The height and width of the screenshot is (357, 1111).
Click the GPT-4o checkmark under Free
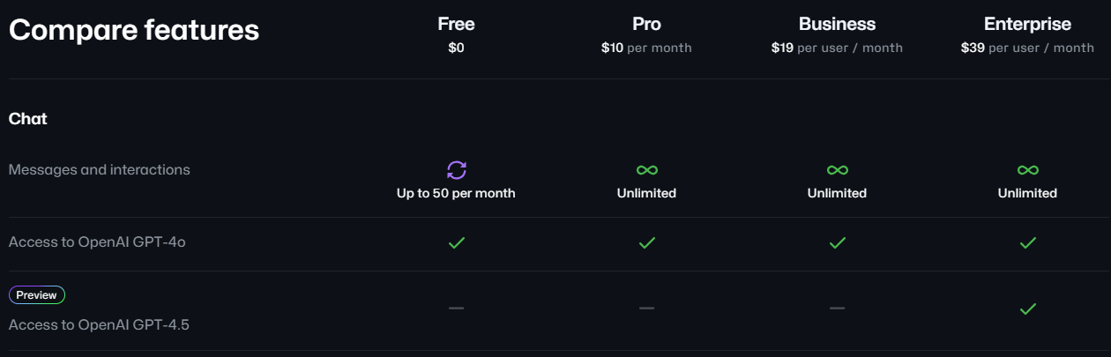pyautogui.click(x=456, y=242)
